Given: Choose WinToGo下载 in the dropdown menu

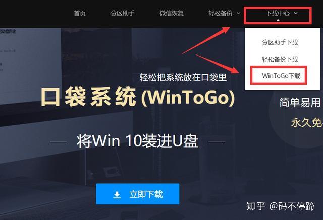Looking at the screenshot, I should [281, 76].
